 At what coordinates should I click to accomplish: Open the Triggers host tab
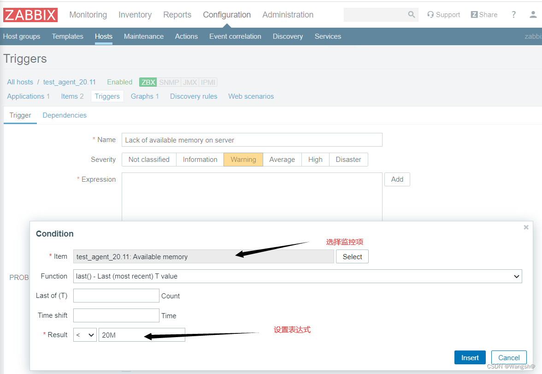point(107,96)
